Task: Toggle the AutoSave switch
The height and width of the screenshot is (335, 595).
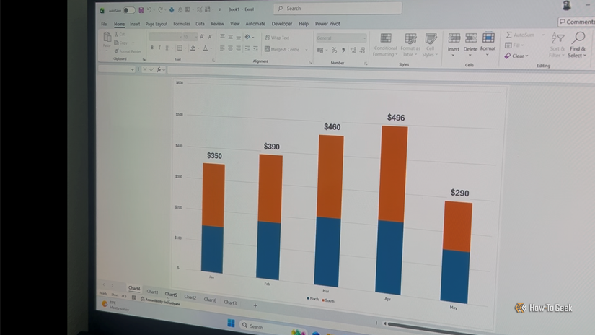Action: click(128, 11)
